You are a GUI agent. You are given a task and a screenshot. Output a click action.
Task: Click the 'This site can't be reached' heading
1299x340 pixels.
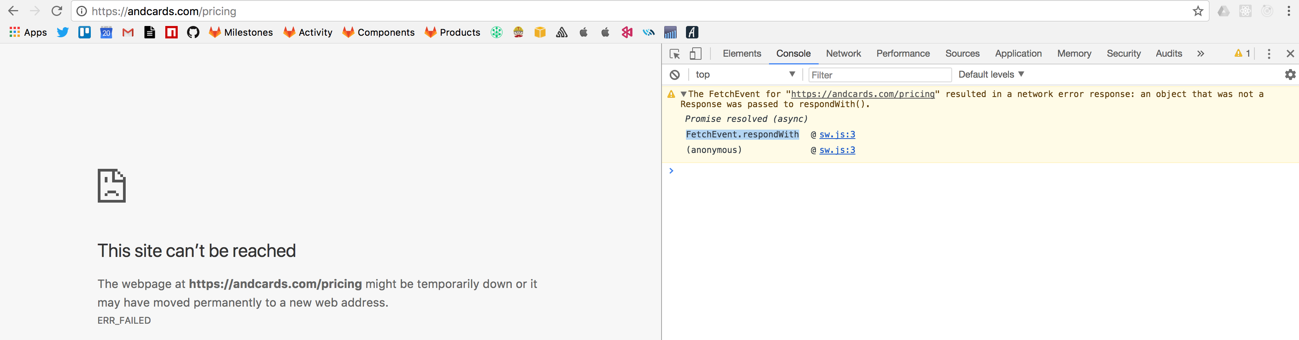coord(197,251)
